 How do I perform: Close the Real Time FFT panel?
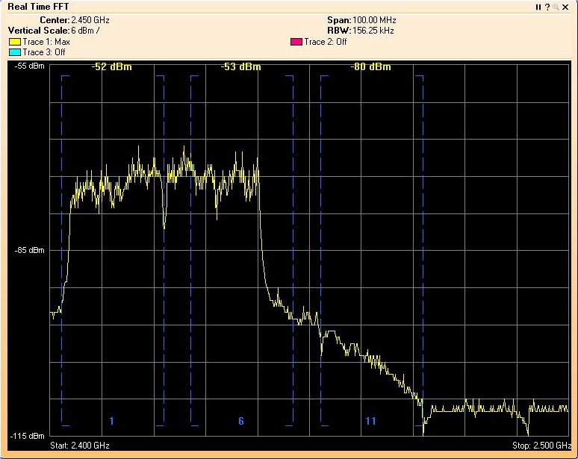pyautogui.click(x=565, y=7)
